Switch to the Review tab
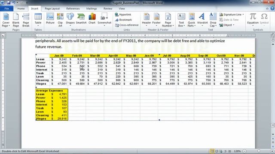The height and width of the screenshot is (154, 275). (x=108, y=9)
